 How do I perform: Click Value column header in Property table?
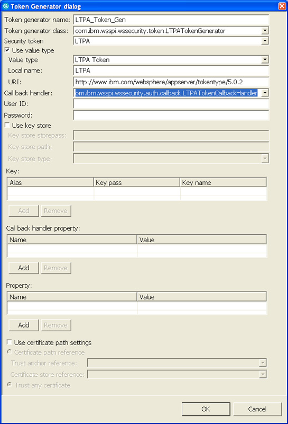[x=202, y=297]
